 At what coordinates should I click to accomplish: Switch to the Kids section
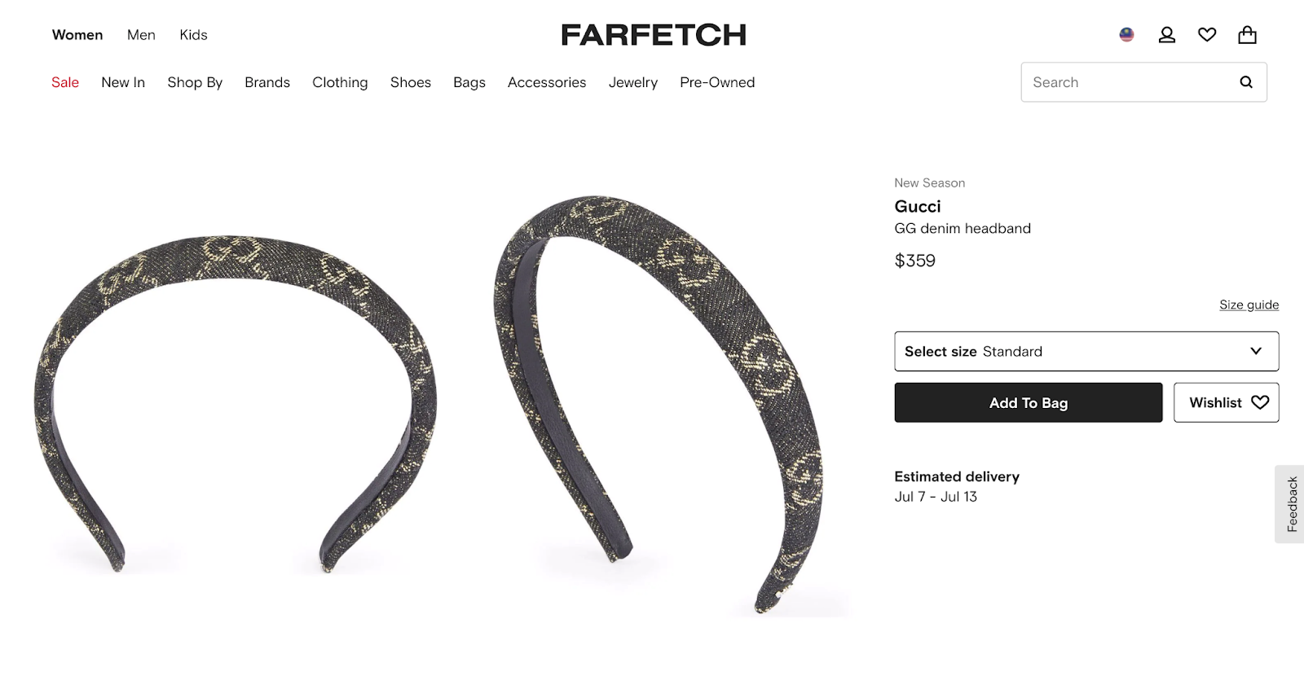tap(193, 35)
